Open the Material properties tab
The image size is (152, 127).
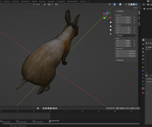click(143, 88)
